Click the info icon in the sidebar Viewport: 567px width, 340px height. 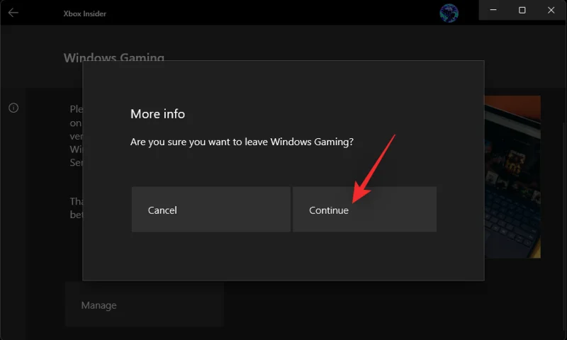13,108
